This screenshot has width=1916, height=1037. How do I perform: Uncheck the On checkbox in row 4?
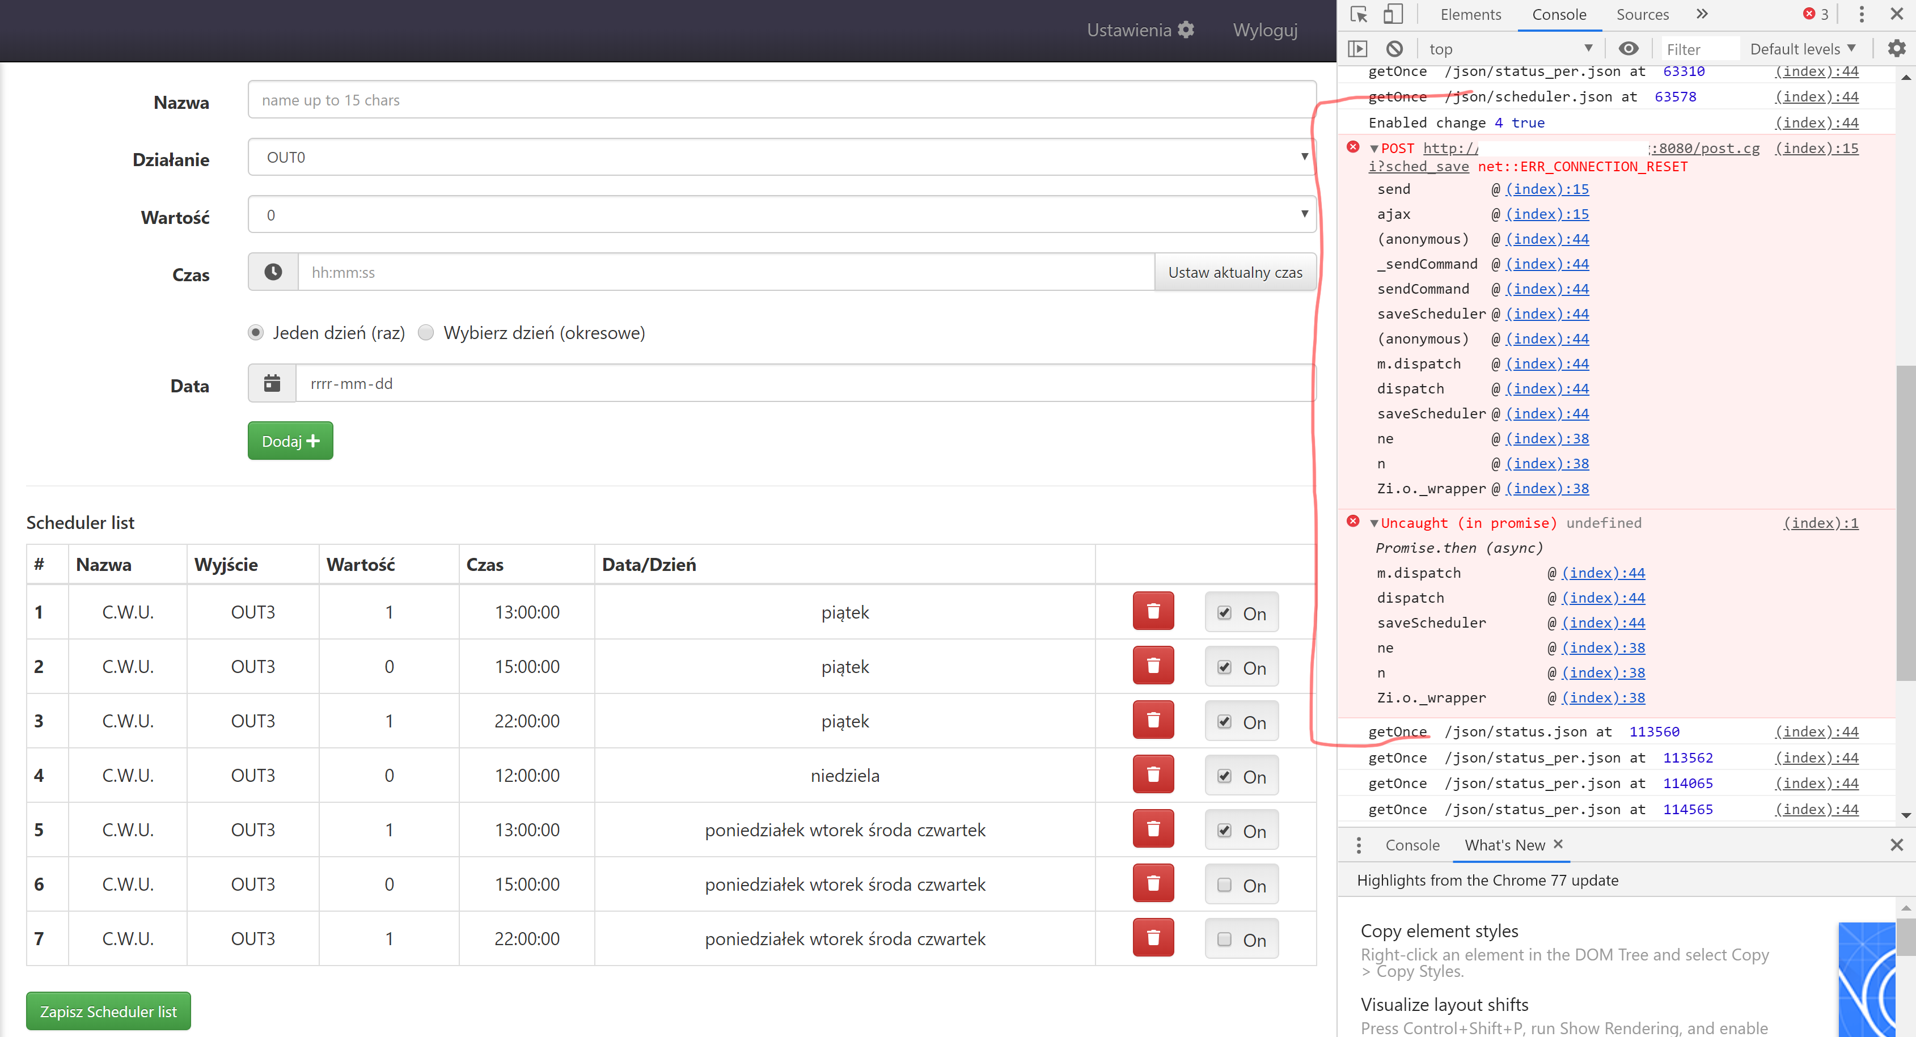coord(1224,776)
